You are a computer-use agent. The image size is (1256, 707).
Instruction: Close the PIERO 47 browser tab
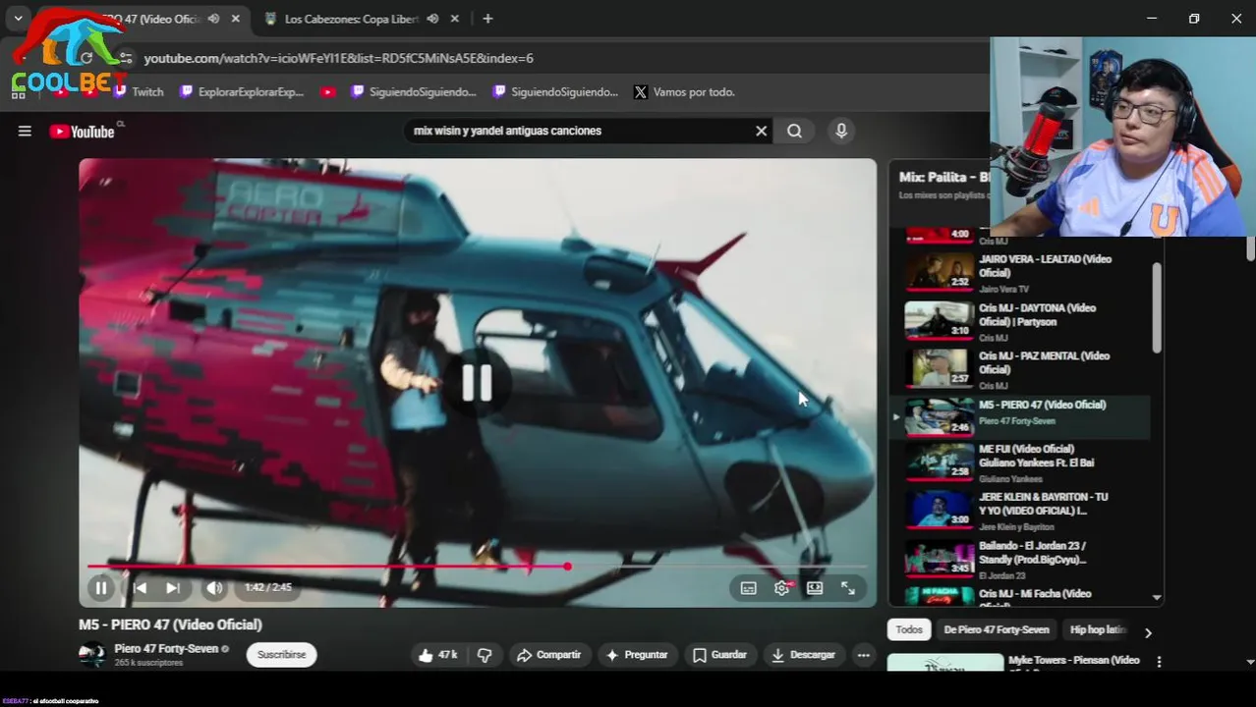pos(236,19)
